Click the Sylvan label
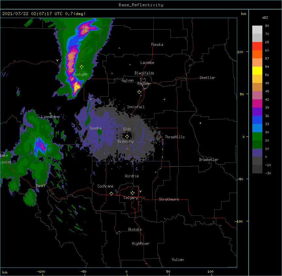 tap(128, 80)
